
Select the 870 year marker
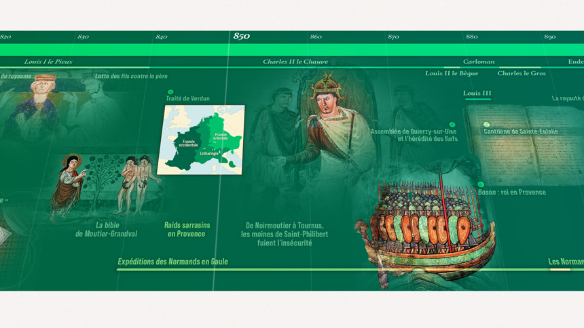[x=393, y=37]
